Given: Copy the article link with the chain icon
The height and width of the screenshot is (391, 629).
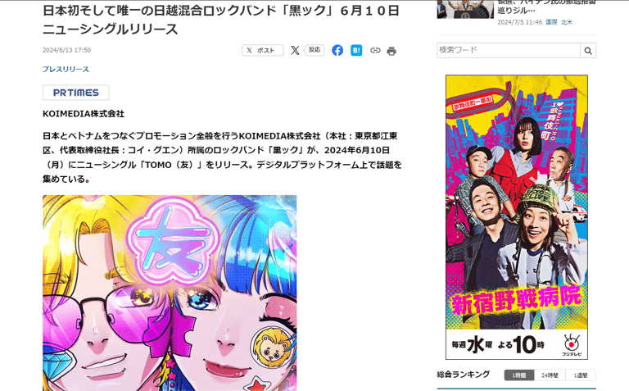Looking at the screenshot, I should pyautogui.click(x=375, y=50).
